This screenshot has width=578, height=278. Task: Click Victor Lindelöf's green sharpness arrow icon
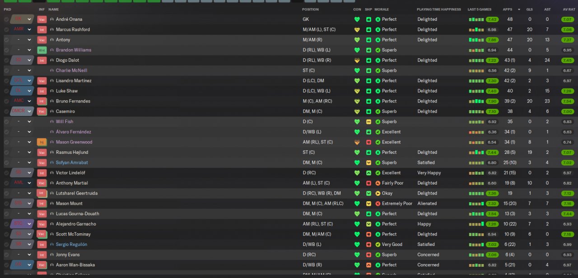(368, 173)
